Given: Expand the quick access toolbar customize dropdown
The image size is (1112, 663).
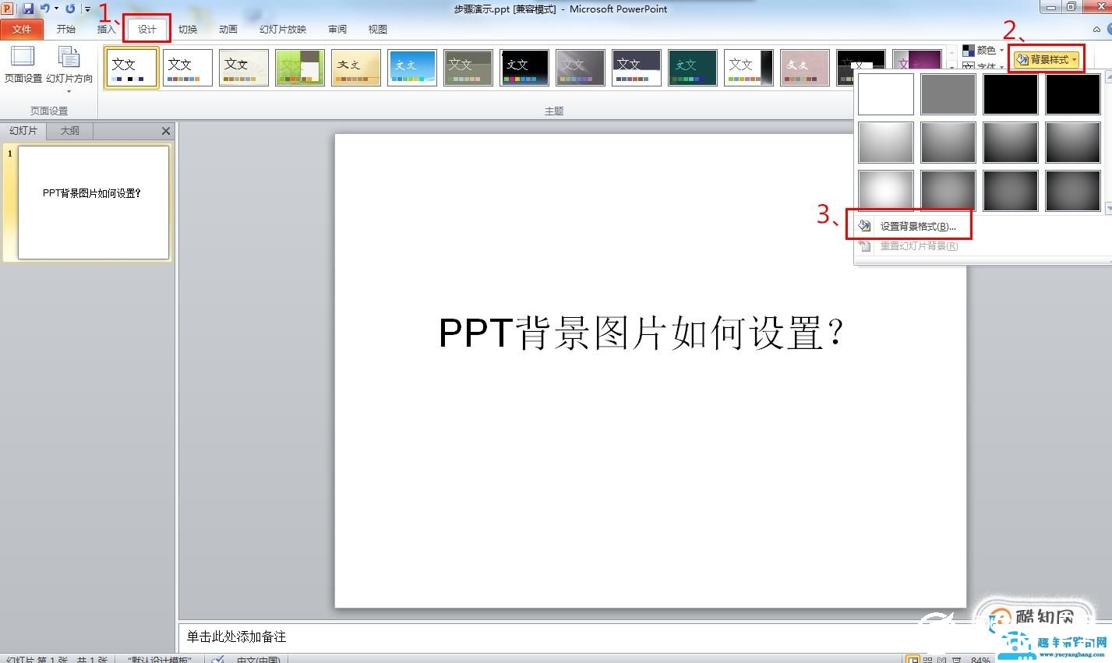Looking at the screenshot, I should (x=87, y=8).
